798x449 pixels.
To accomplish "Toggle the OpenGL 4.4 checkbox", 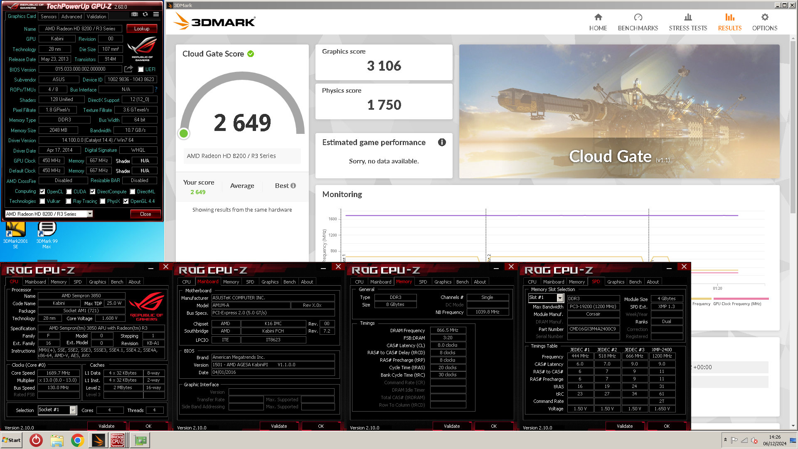I will coord(126,201).
